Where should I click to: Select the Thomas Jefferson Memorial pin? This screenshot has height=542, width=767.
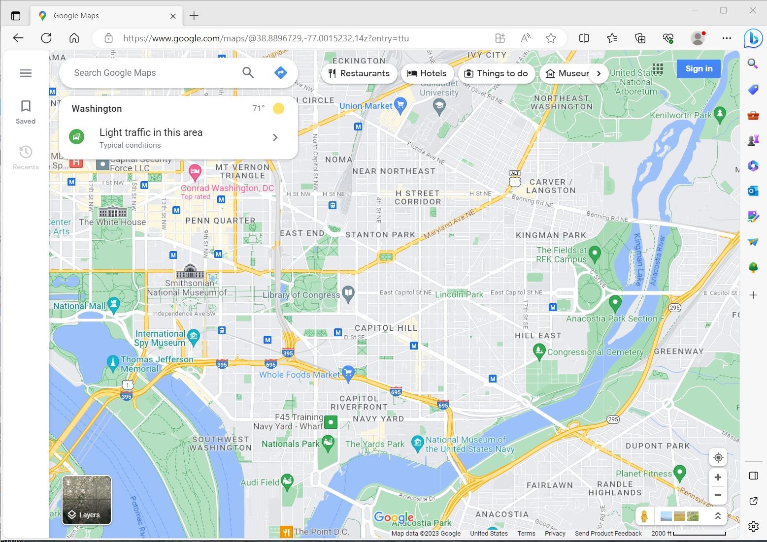113,363
